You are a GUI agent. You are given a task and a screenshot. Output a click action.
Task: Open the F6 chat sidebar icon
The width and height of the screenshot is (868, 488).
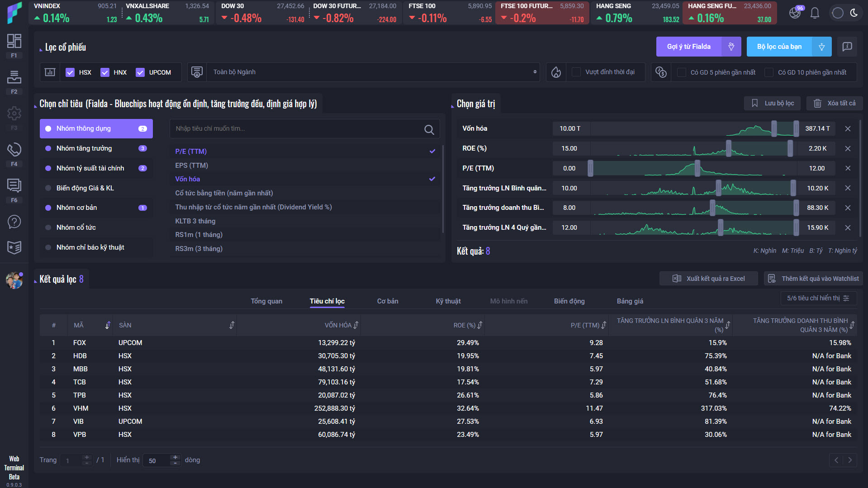pyautogui.click(x=14, y=186)
